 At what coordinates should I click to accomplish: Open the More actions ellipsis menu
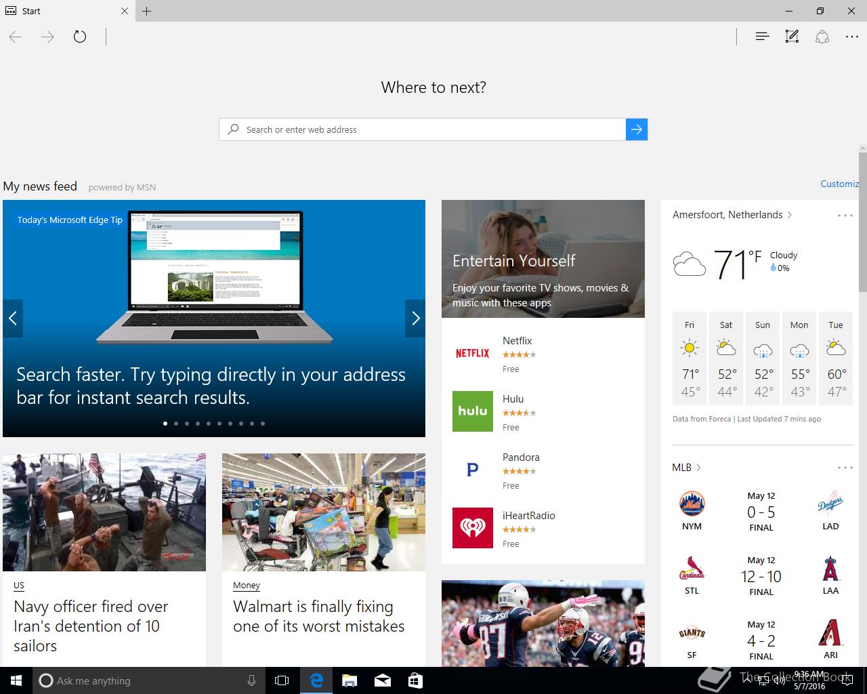pyautogui.click(x=852, y=37)
